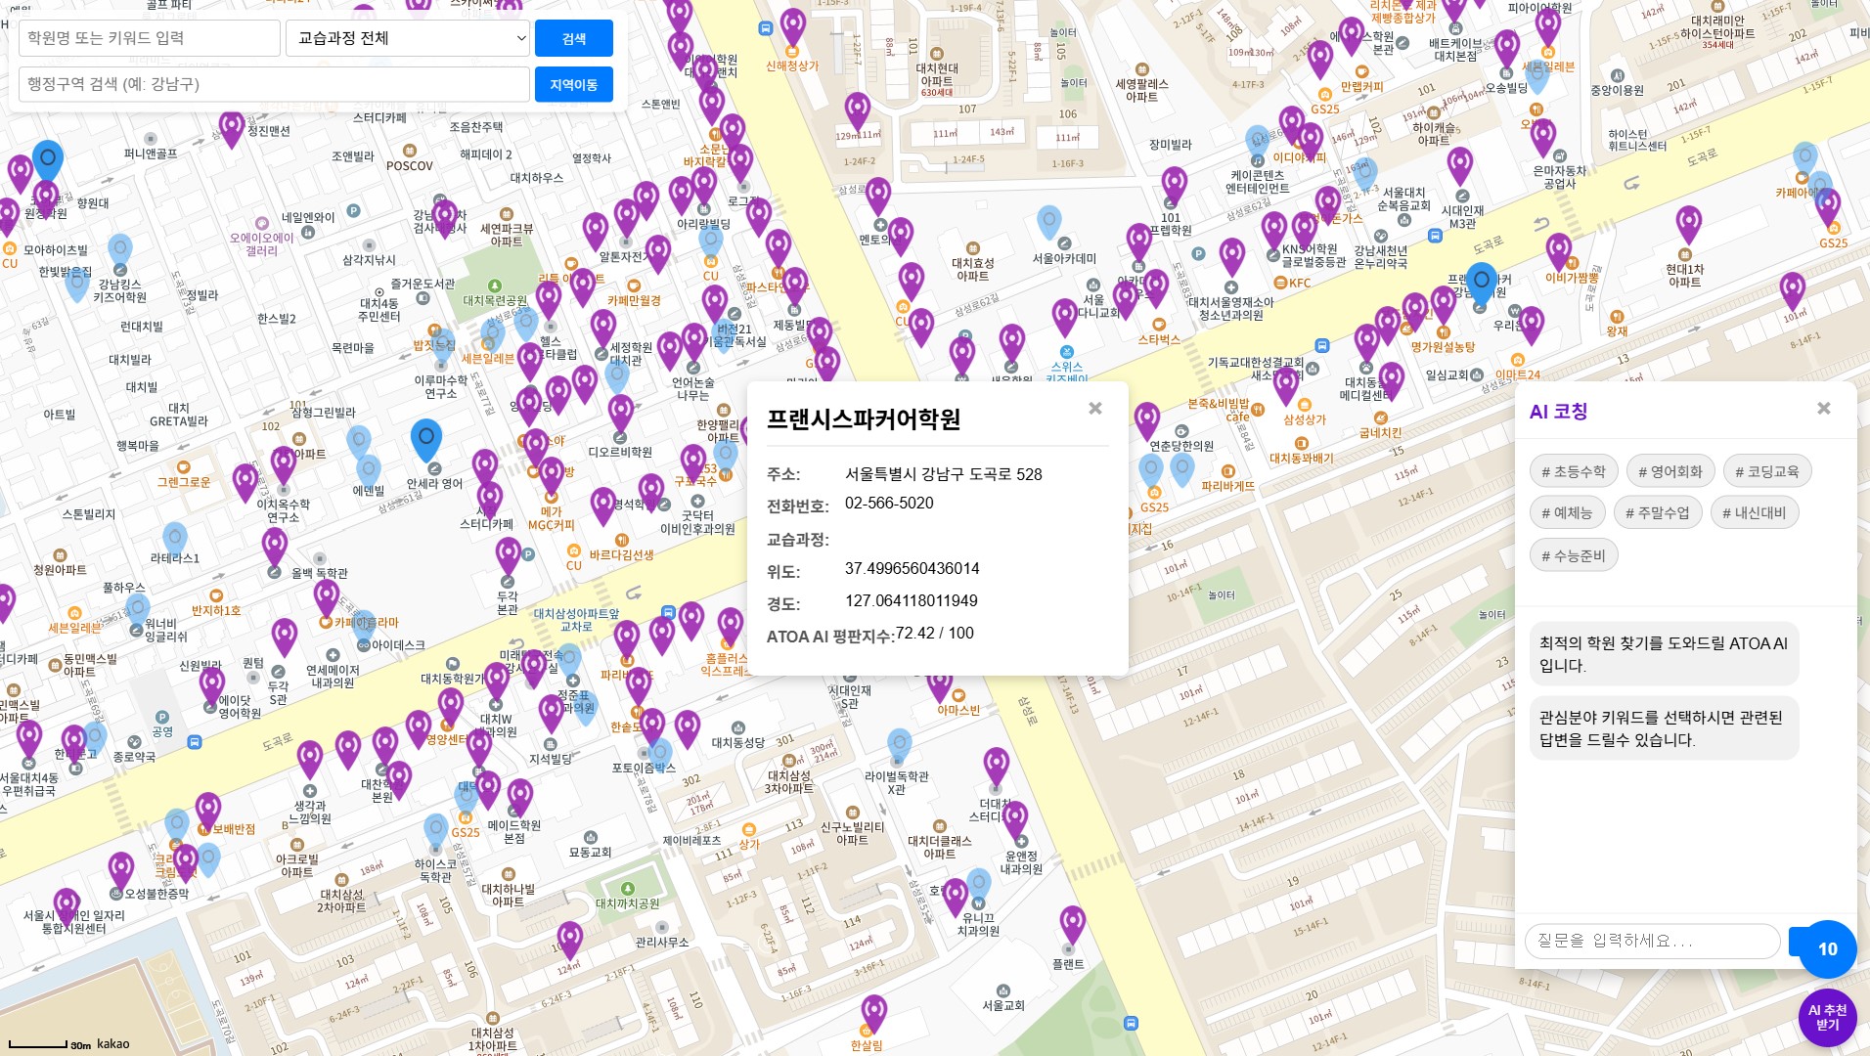1870x1056 pixels.
Task: Open the AI 추천 받기 floating button
Action: click(1827, 1017)
